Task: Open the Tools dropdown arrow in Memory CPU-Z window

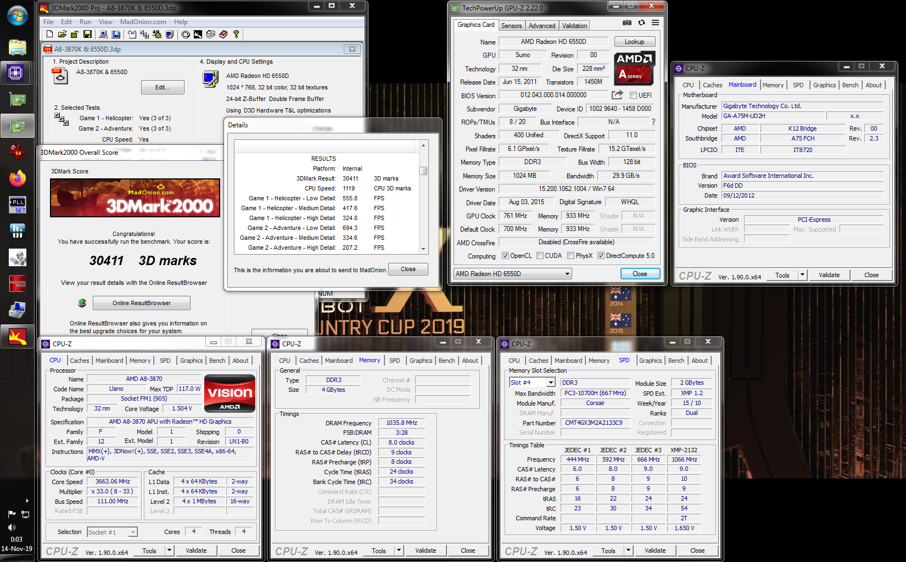Action: coord(399,550)
